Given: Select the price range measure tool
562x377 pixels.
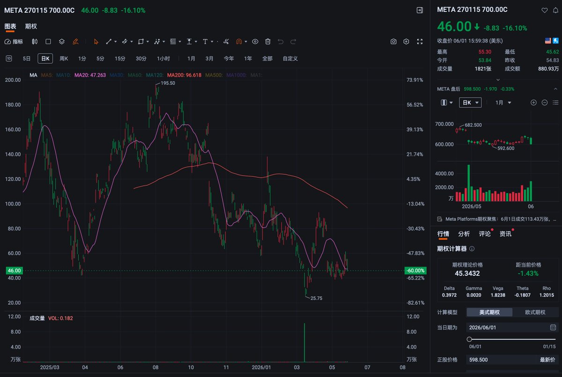Looking at the screenshot, I should click(189, 41).
